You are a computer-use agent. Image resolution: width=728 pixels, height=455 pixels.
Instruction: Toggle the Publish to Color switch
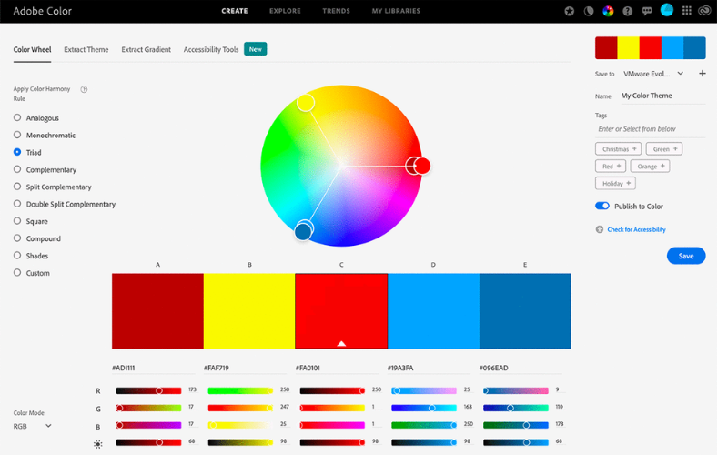602,207
